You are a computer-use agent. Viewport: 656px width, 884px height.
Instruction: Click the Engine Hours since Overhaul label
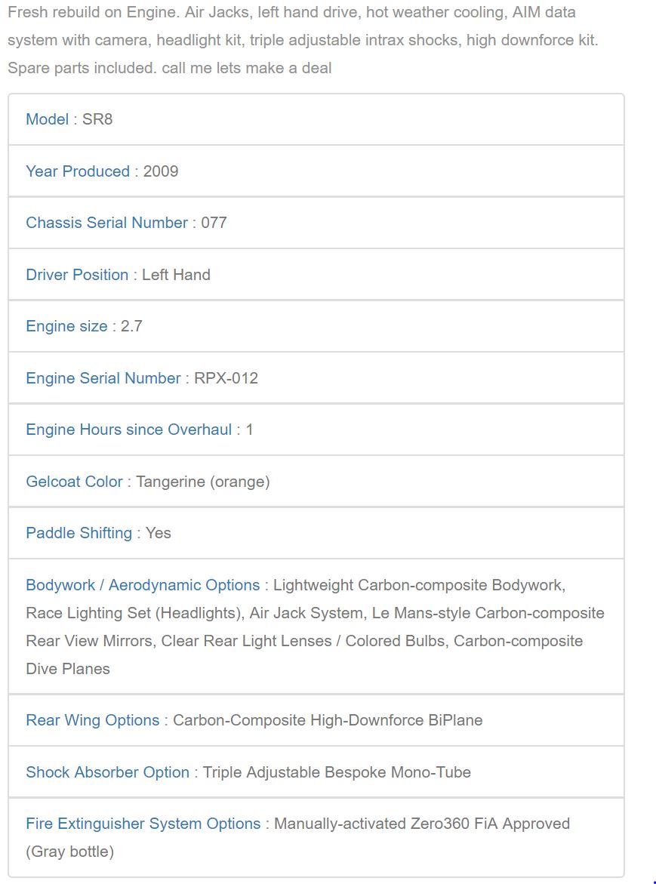(129, 430)
